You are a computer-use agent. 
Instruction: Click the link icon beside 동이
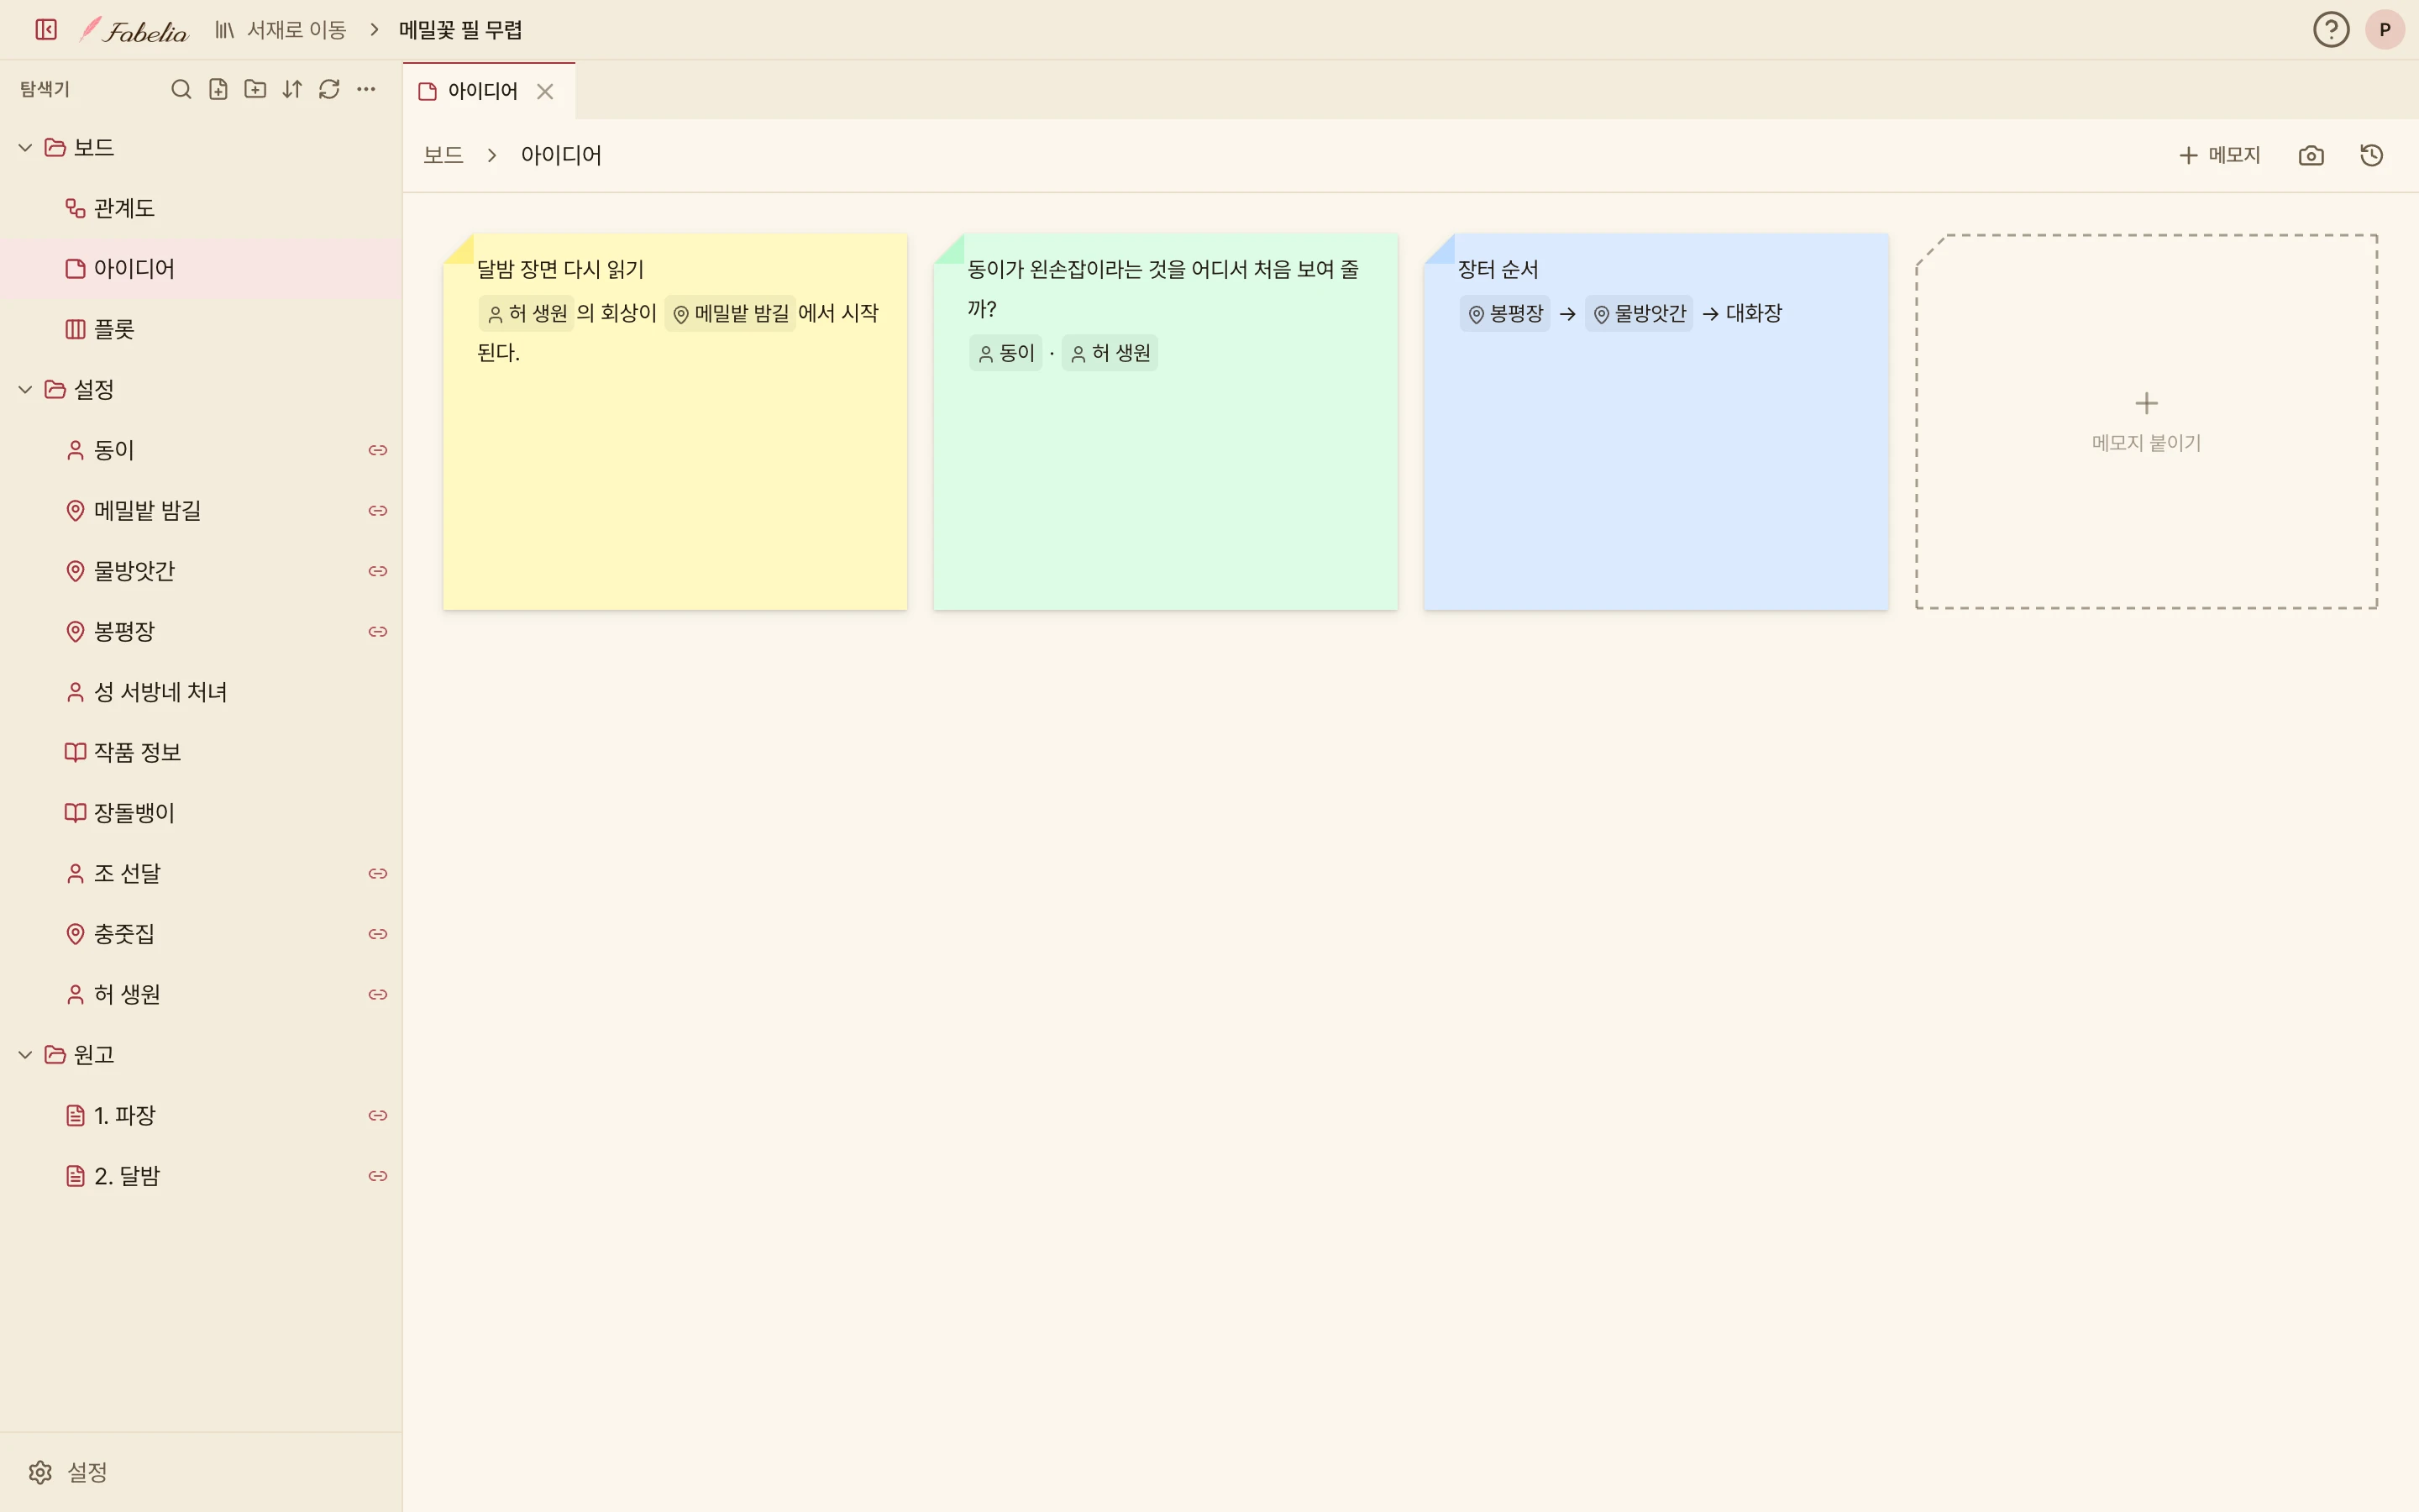pyautogui.click(x=378, y=450)
